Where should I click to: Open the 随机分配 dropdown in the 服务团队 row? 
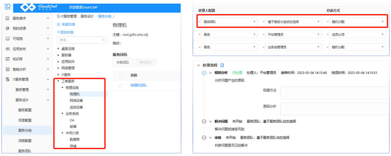(x=357, y=22)
